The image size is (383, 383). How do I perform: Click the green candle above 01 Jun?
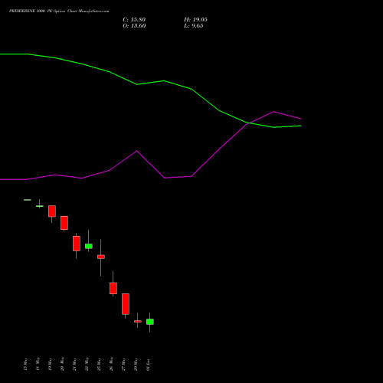point(150,322)
